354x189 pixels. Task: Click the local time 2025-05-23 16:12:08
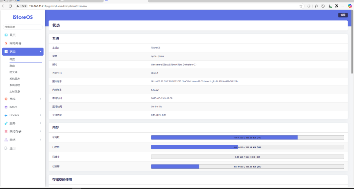click(162, 98)
